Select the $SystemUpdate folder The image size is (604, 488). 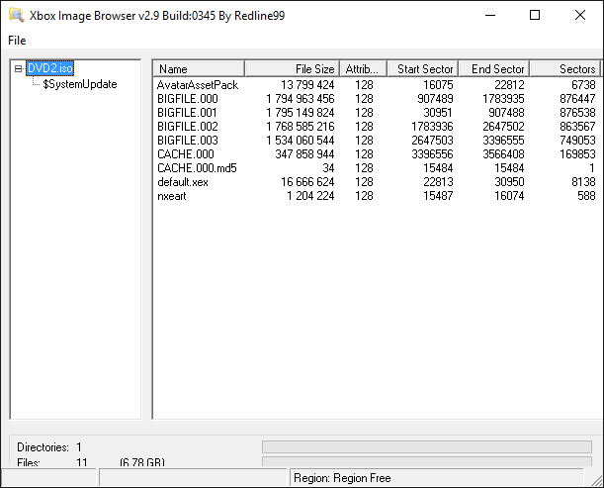pyautogui.click(x=80, y=84)
